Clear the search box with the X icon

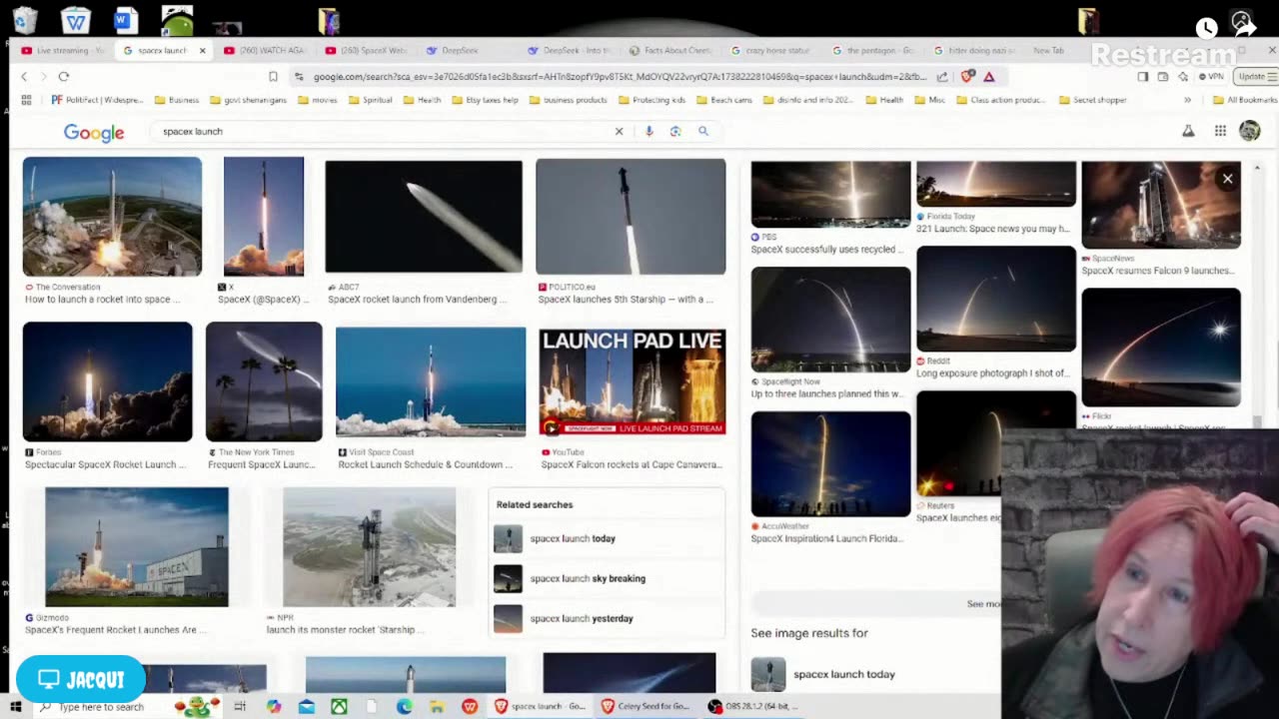click(x=619, y=131)
